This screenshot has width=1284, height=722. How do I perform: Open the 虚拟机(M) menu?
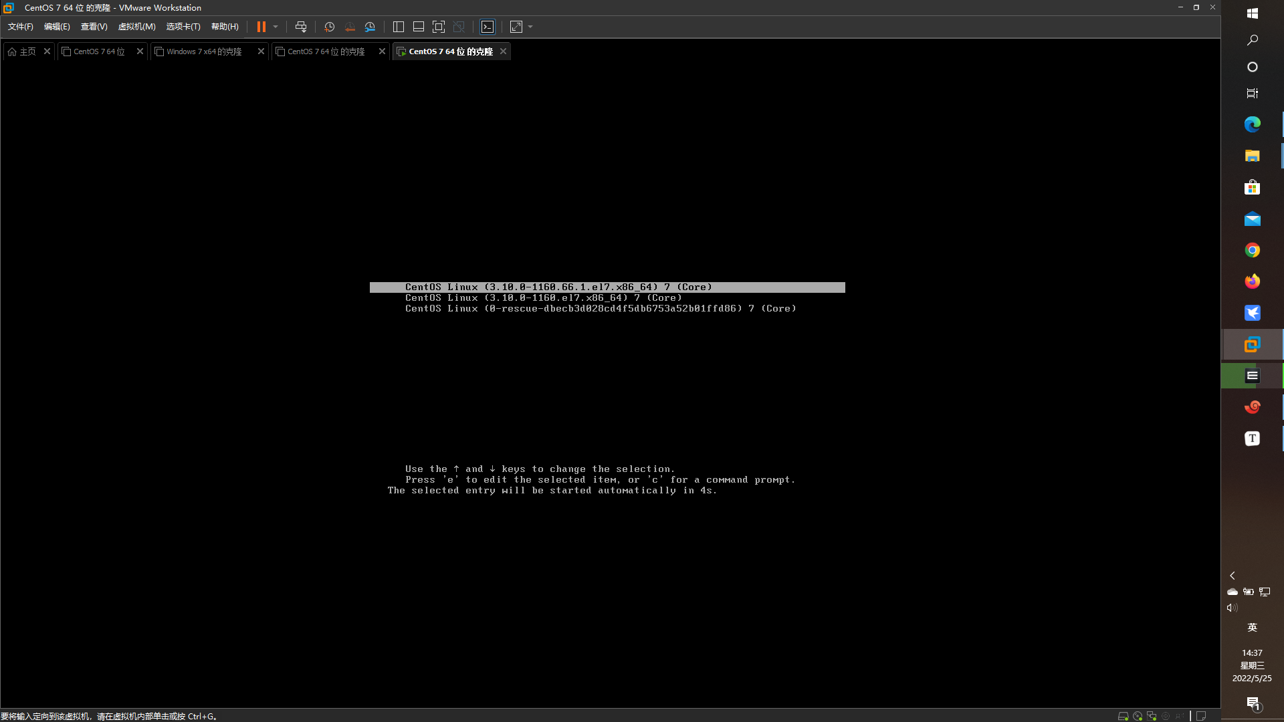point(136,27)
